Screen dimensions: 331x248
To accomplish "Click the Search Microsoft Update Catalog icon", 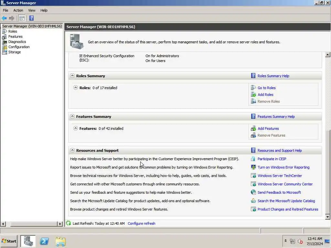I will click(253, 201).
